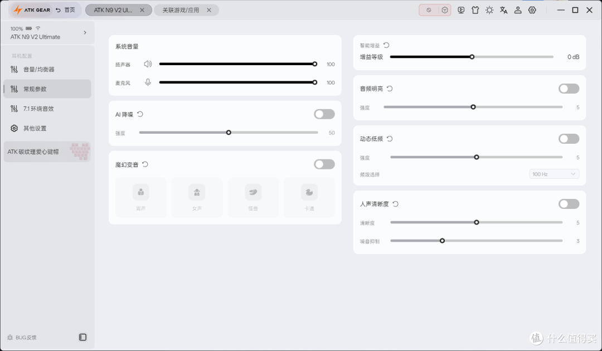Click the 增益等级 slider handle
This screenshot has height=351, width=602.
pos(472,57)
